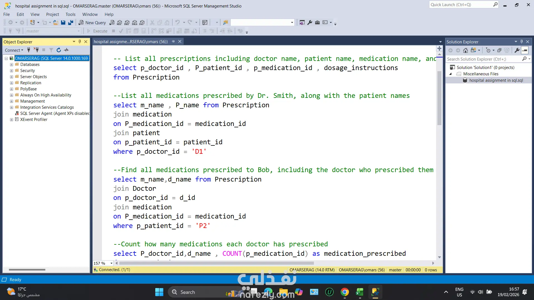534x300 pixels.
Task: Open Google Chrome from taskbar
Action: [x=344, y=292]
